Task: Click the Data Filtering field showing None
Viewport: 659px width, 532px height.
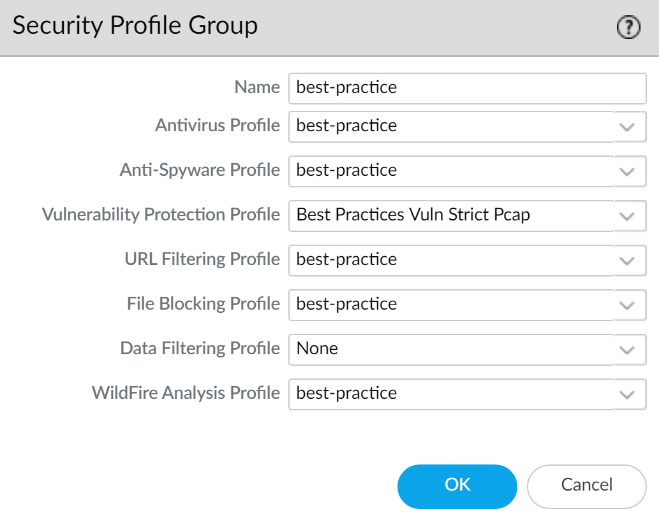Action: [450, 349]
